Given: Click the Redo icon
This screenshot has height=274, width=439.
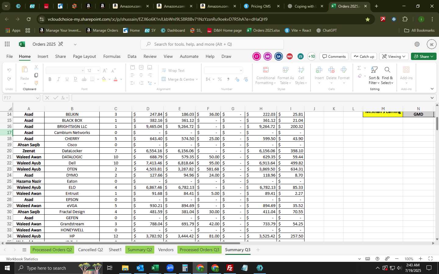Looking at the screenshot, I should coord(9,79).
